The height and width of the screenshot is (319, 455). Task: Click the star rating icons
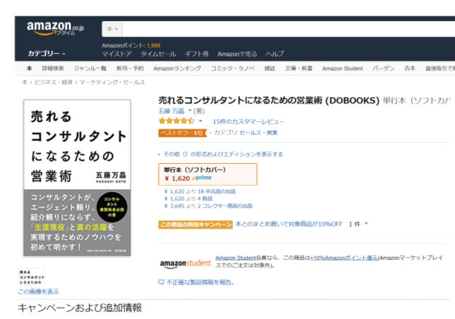(x=176, y=121)
